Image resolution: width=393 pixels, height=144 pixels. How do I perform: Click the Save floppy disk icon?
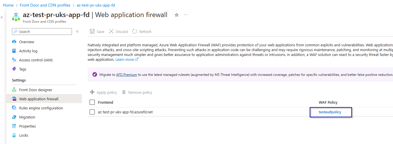click(92, 31)
